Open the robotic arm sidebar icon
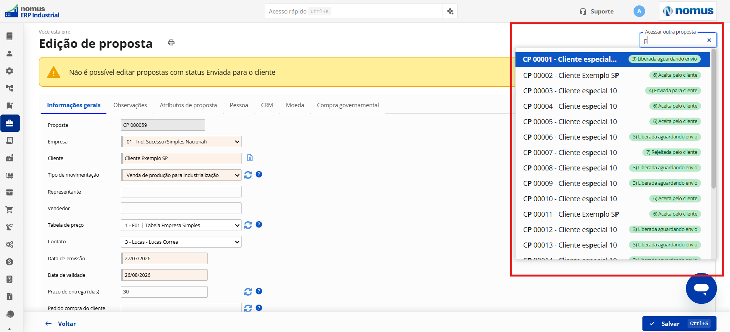 pos(10,227)
